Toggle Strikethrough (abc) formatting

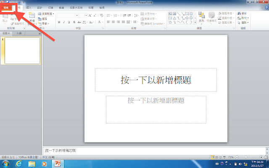click(x=79, y=22)
